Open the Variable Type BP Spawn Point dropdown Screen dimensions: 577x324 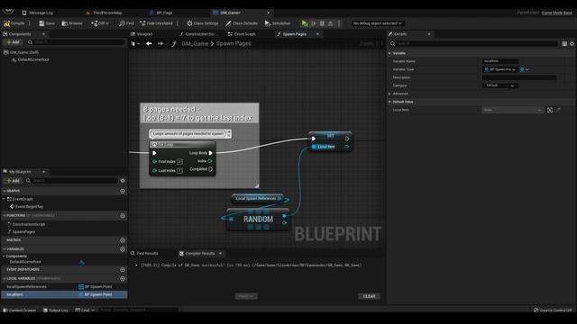pyautogui.click(x=500, y=69)
